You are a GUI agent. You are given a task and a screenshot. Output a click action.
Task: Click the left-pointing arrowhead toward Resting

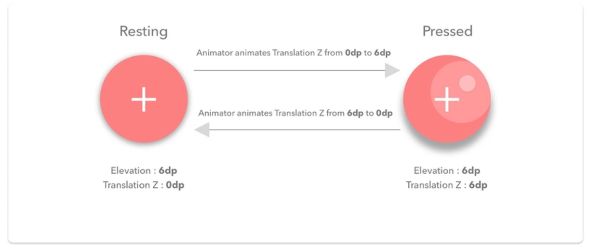(x=202, y=129)
